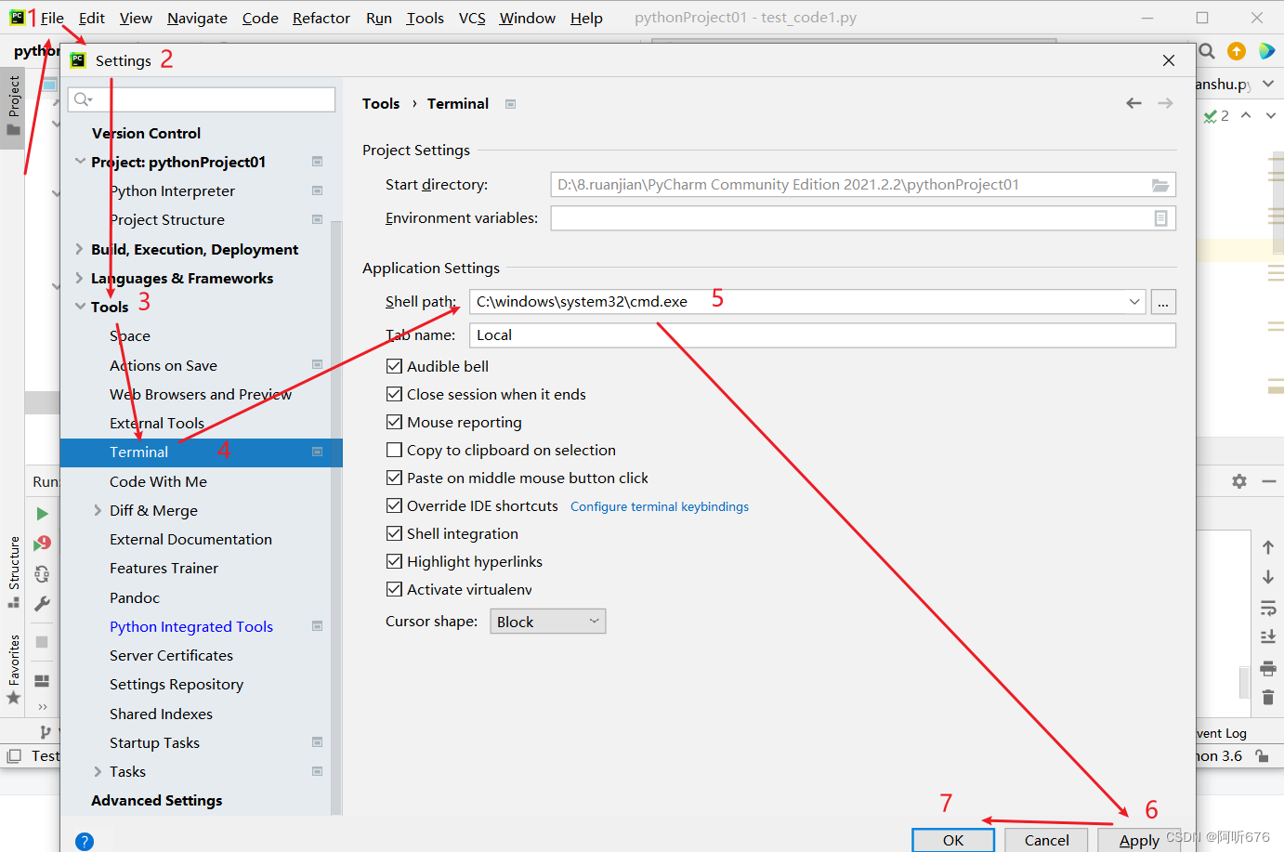Image resolution: width=1284 pixels, height=852 pixels.
Task: Click the Settings search field
Action: [x=202, y=99]
